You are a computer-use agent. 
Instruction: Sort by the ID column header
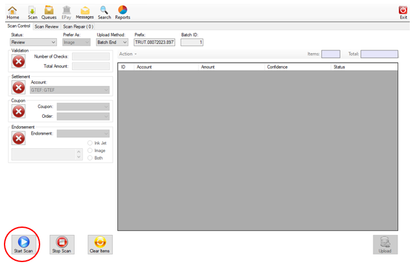(x=126, y=67)
